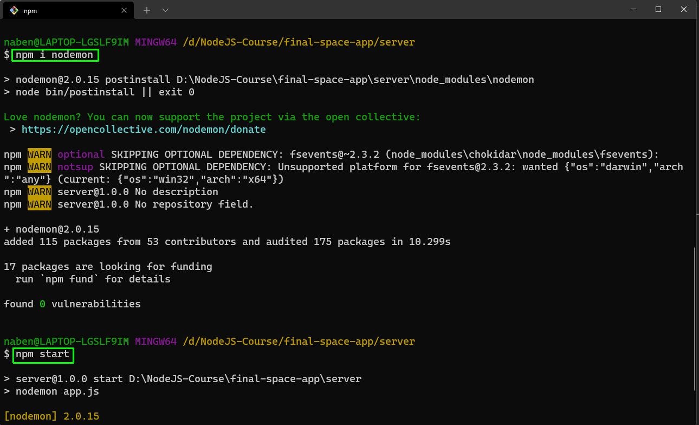The width and height of the screenshot is (699, 425).
Task: Click '17 packages are looking for funding'
Action: pyautogui.click(x=108, y=267)
